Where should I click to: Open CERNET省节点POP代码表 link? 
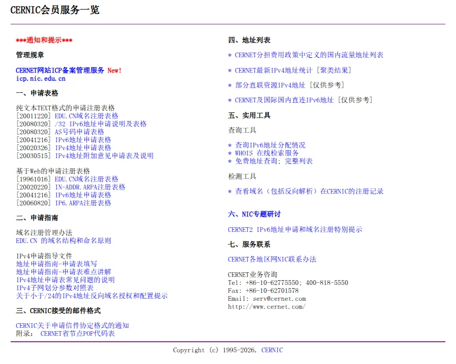(x=77, y=333)
